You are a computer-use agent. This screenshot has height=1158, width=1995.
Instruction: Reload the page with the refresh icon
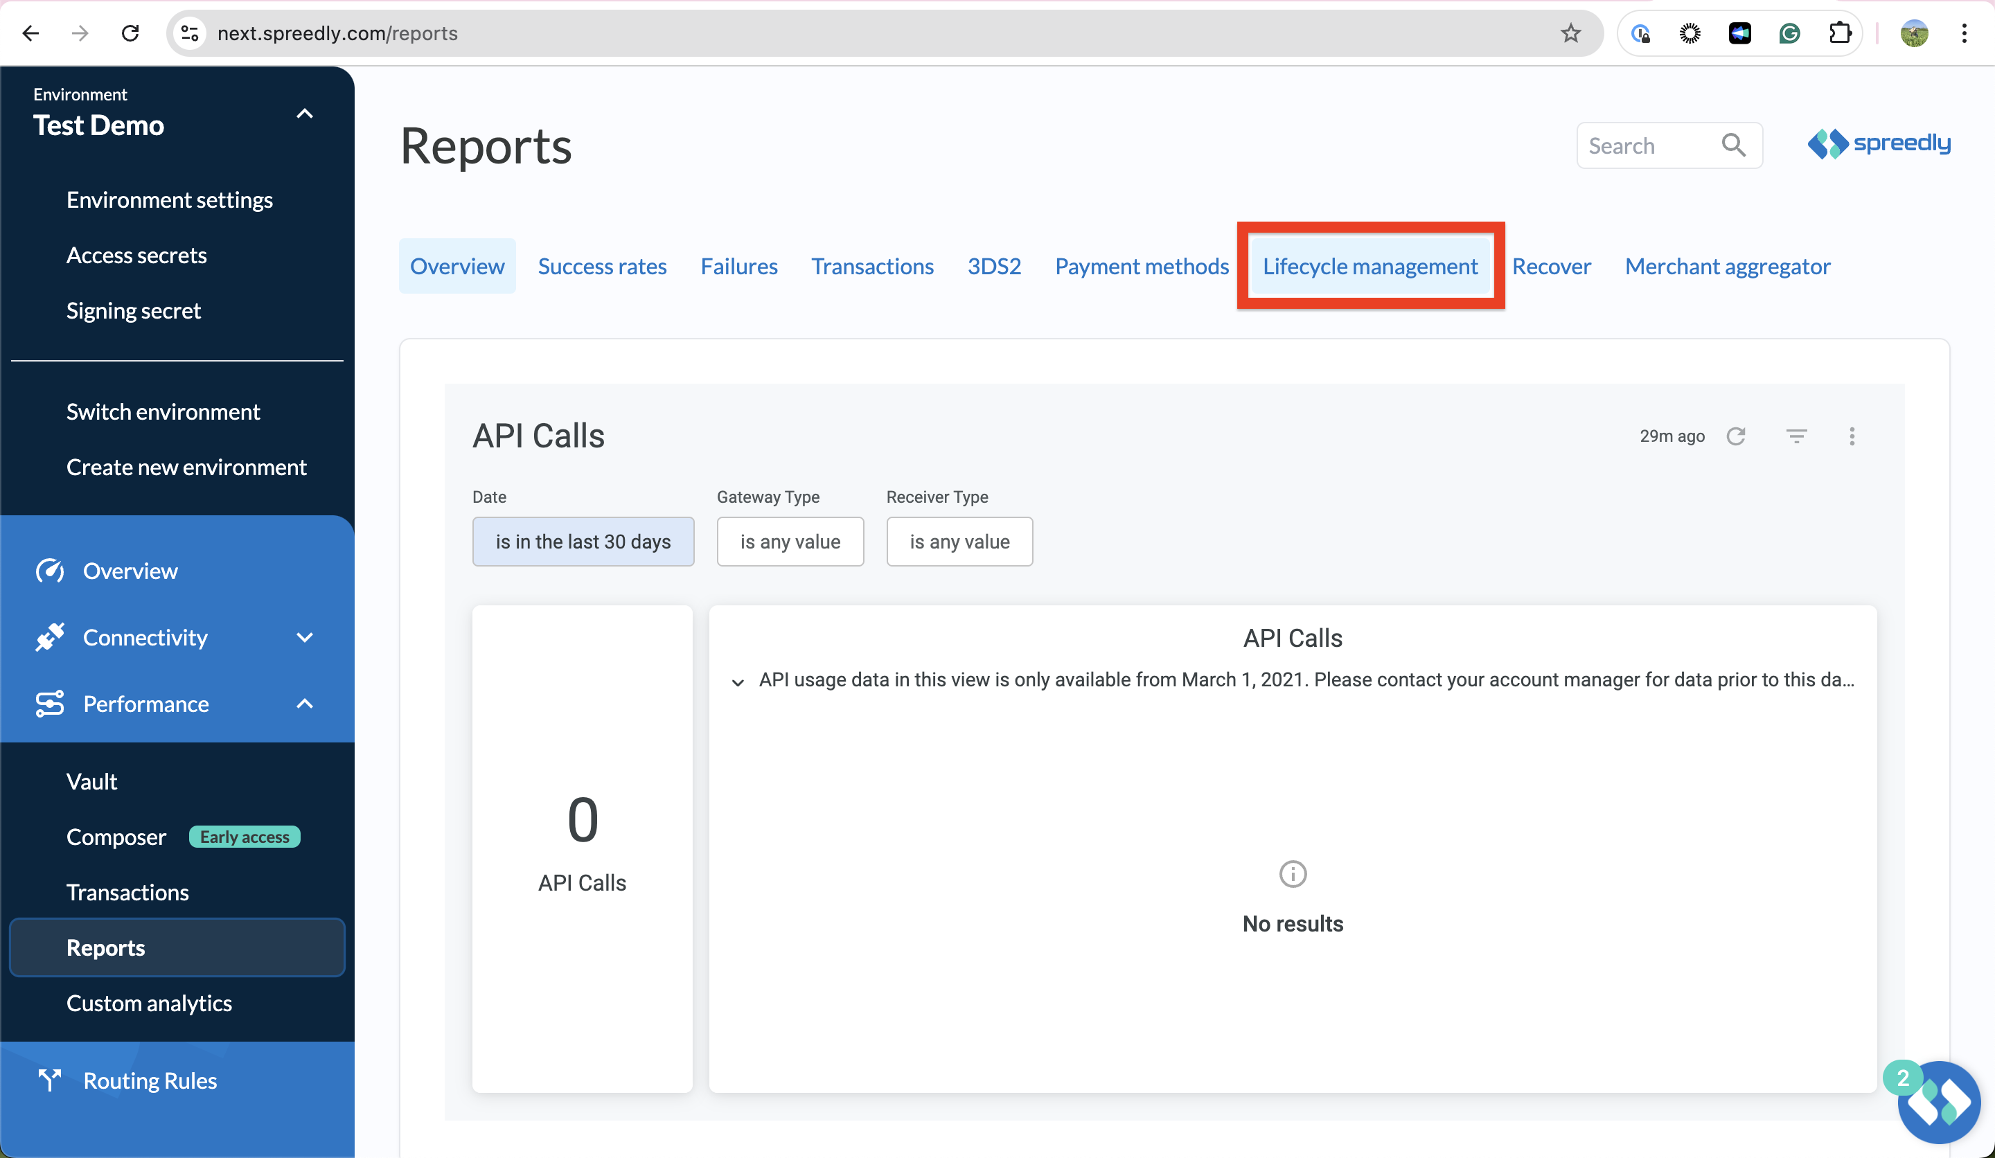tap(131, 33)
